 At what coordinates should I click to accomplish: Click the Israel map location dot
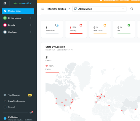click(109, 105)
